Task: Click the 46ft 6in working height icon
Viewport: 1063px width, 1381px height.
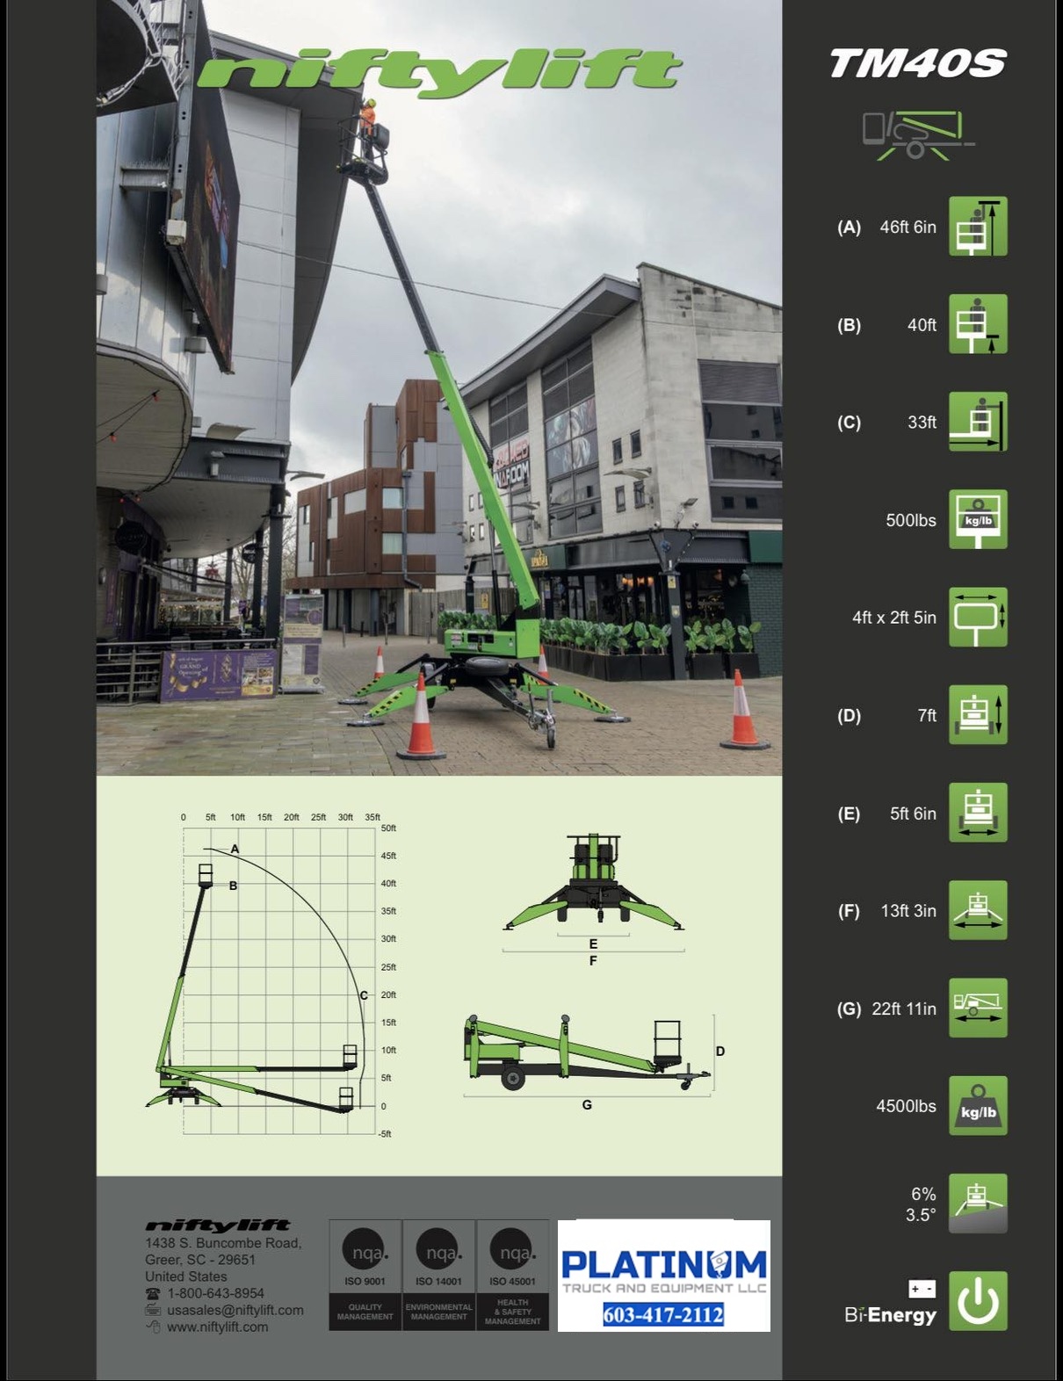Action: [978, 227]
